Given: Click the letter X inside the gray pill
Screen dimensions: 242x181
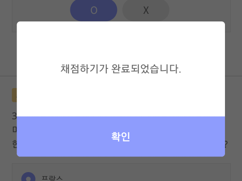Looking at the screenshot, I should click(146, 10).
